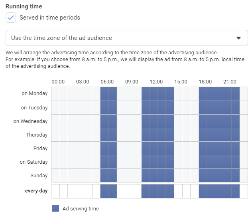252x216 pixels.
Task: Open the ad audience time zone dropdown
Action: pyautogui.click(x=127, y=38)
